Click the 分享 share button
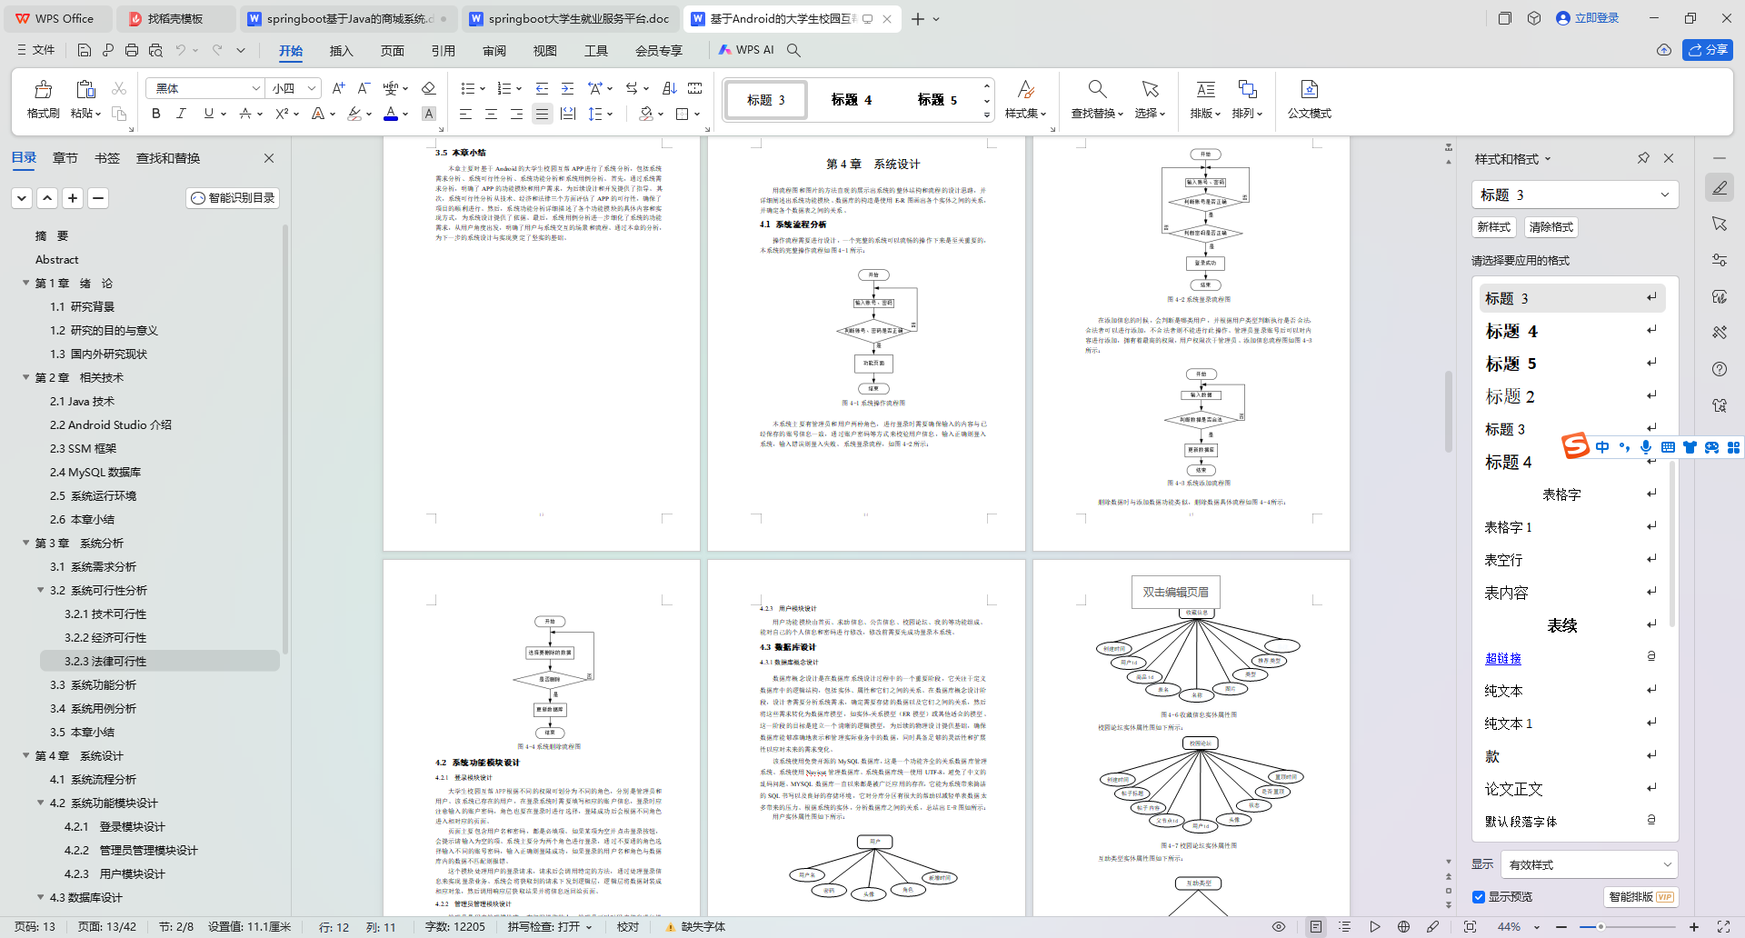This screenshot has width=1745, height=938. [1707, 50]
